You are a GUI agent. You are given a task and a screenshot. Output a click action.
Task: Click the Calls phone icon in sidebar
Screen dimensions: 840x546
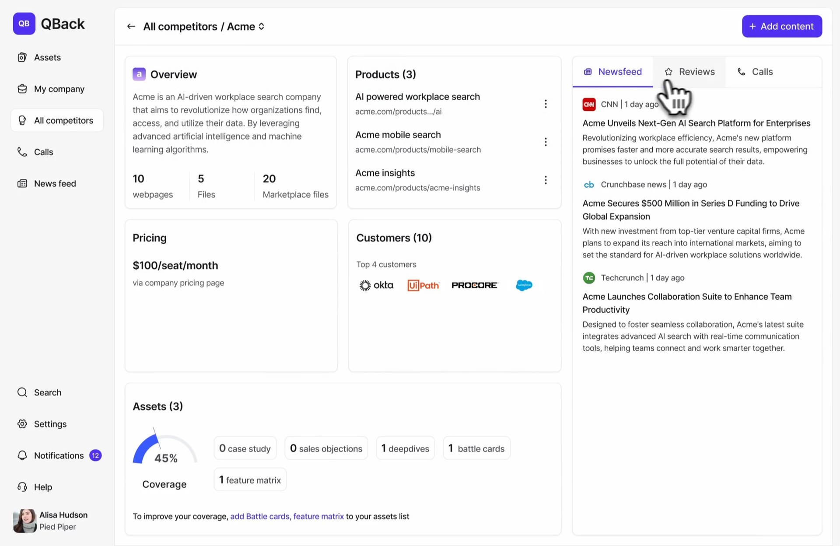pos(22,152)
